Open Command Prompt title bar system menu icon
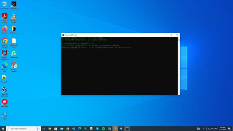 tap(63, 35)
